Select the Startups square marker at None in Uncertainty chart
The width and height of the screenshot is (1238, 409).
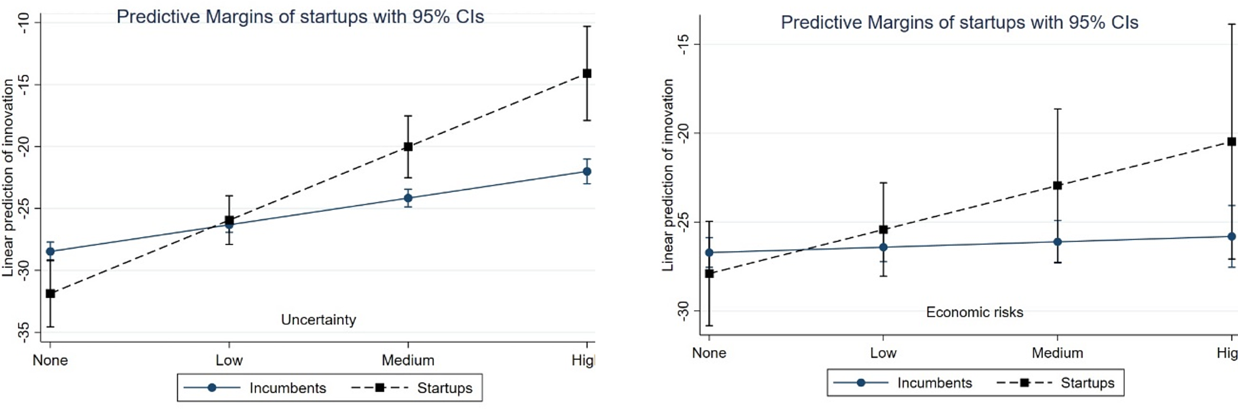click(51, 293)
